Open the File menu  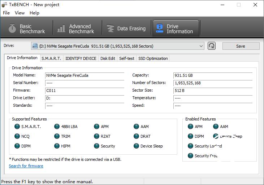pos(6,13)
